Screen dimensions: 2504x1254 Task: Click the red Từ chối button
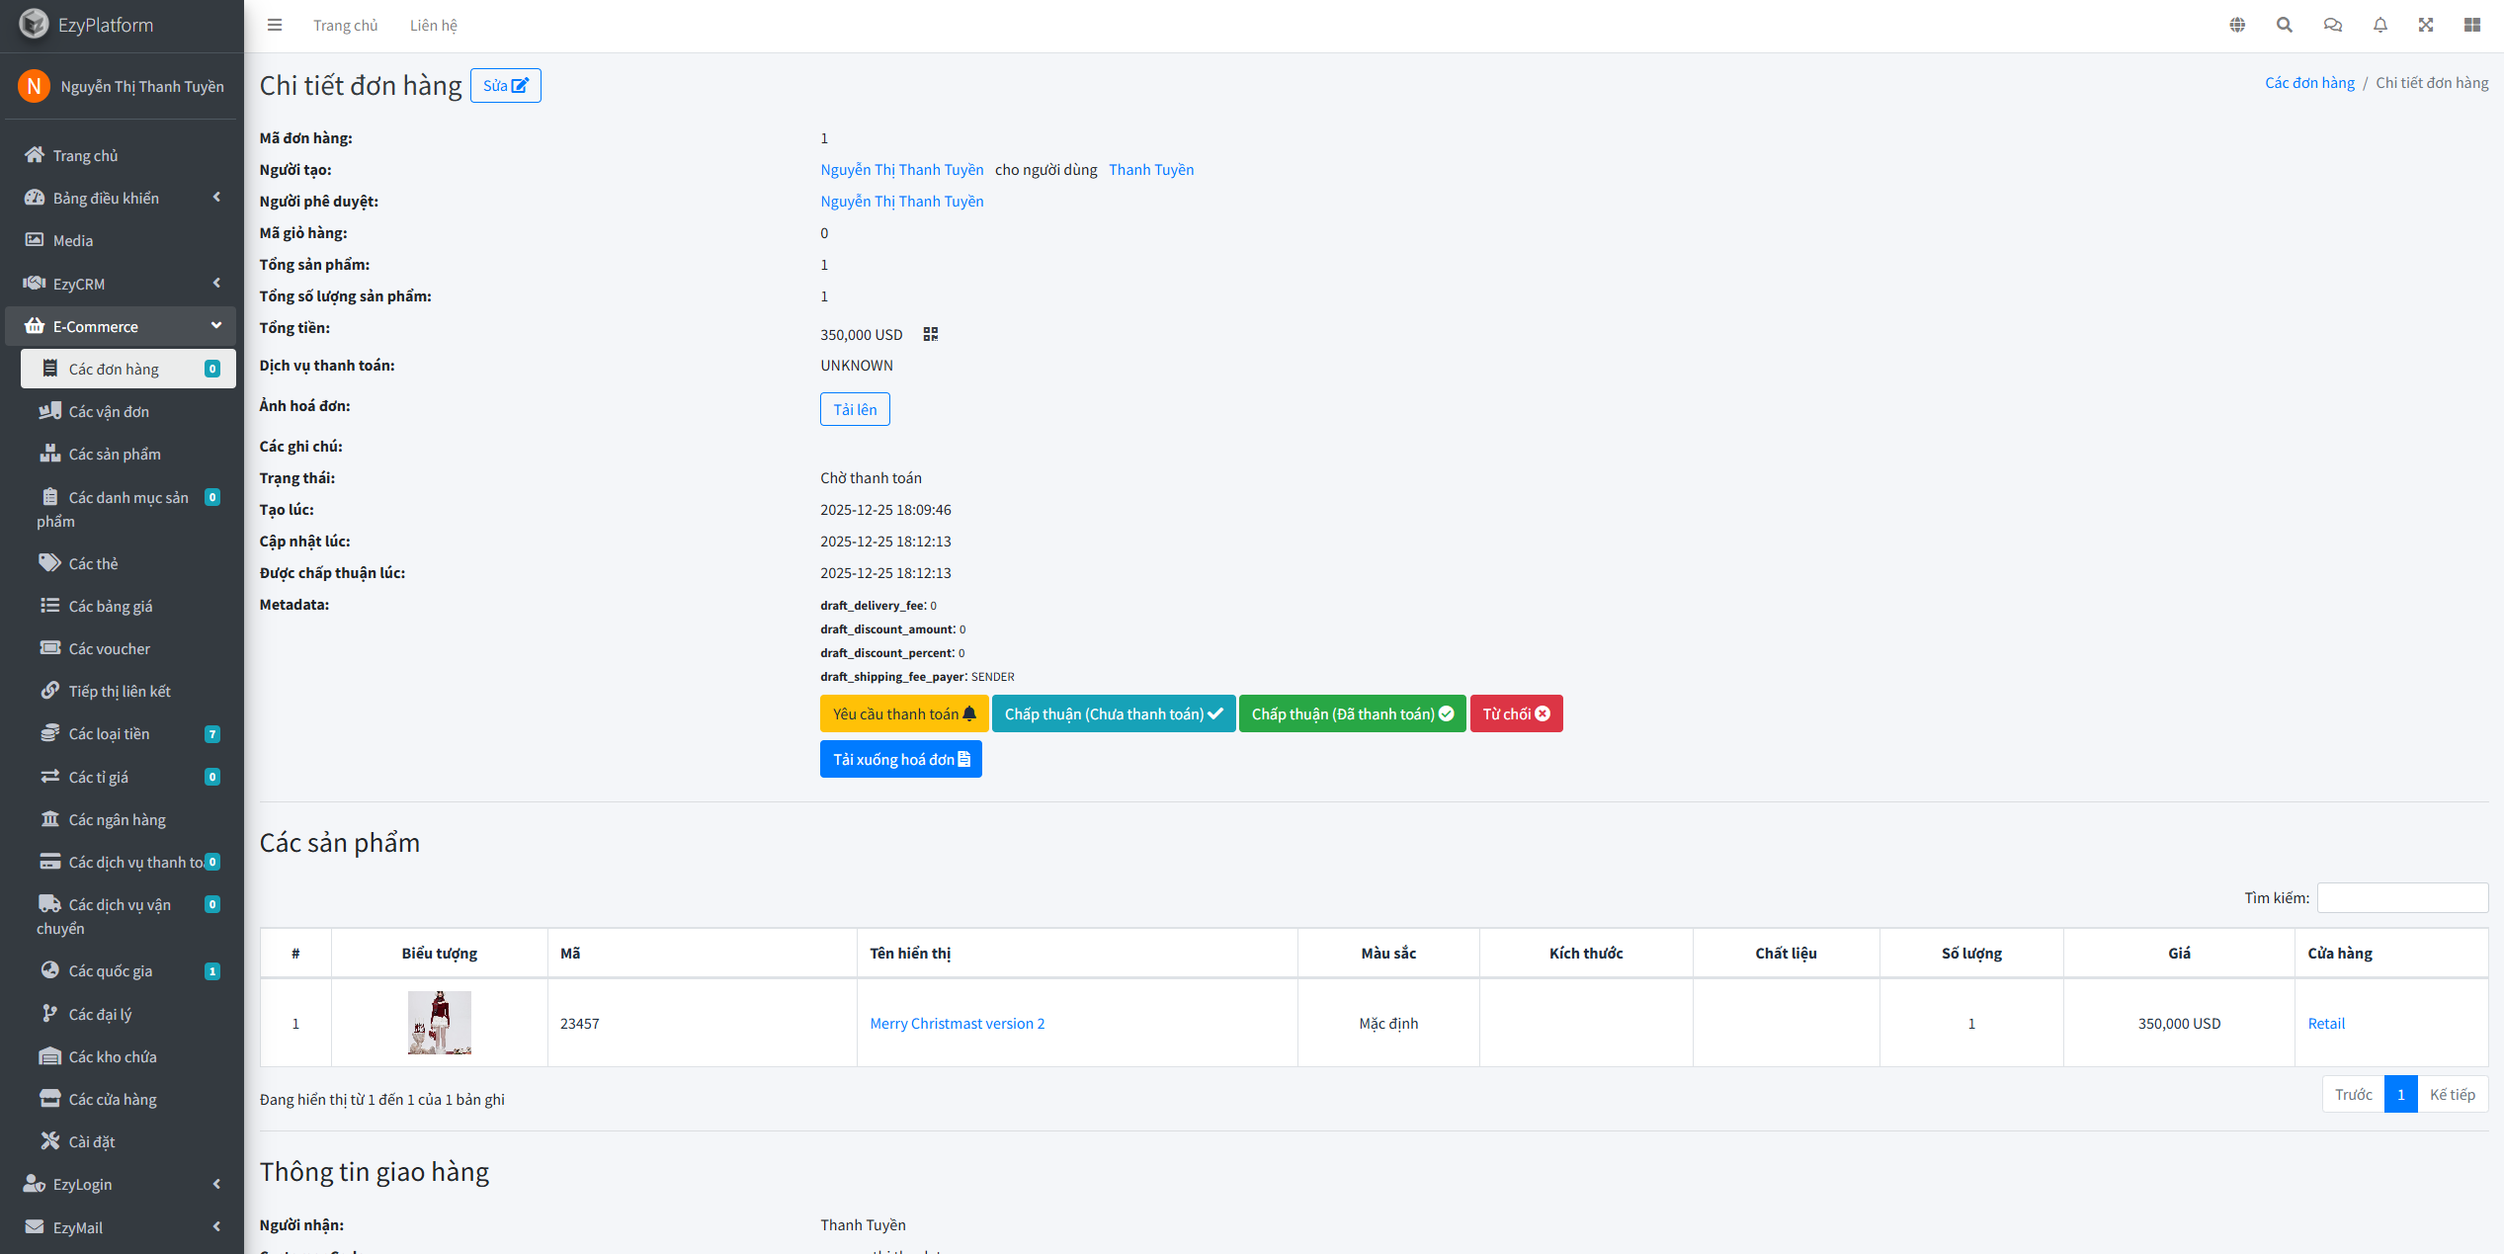(x=1516, y=714)
